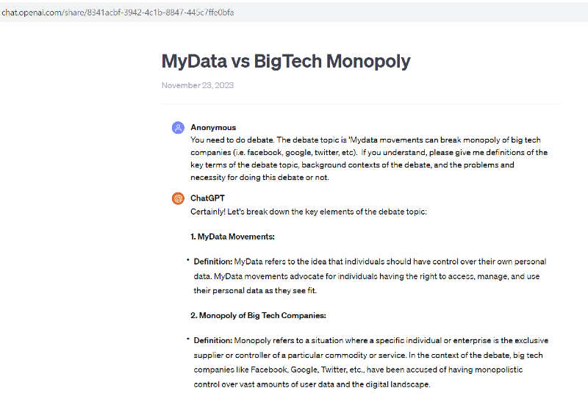Click the ChatGPT logo avatar icon

click(178, 198)
